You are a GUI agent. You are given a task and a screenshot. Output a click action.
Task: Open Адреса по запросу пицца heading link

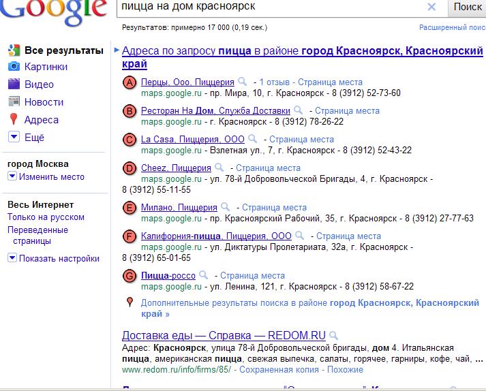click(x=303, y=57)
